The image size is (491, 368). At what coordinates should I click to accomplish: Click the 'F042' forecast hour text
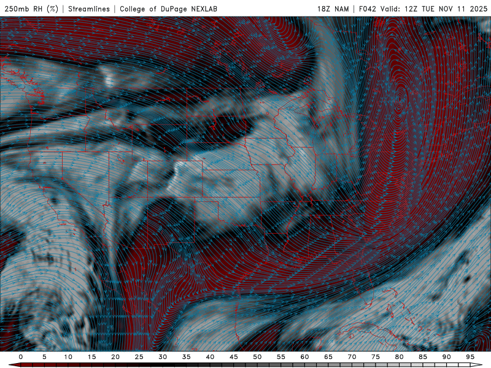(367, 9)
